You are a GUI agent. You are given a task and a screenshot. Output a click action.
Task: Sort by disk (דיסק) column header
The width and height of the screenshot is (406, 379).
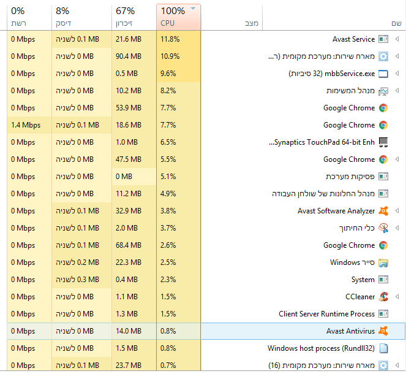81,17
